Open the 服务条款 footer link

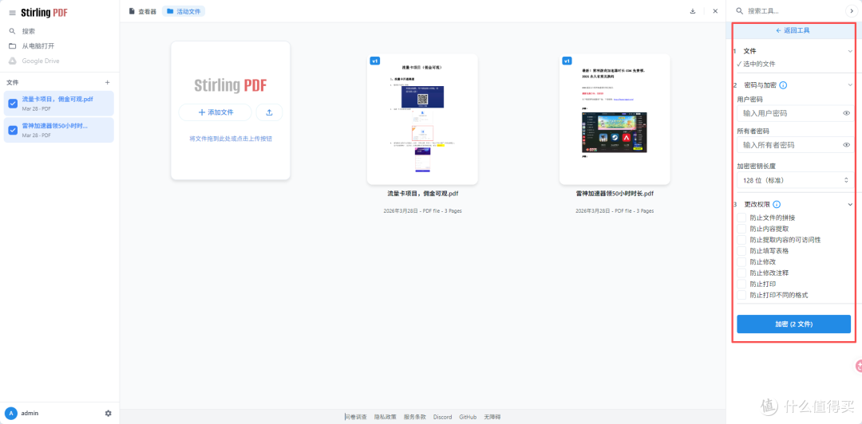click(414, 417)
